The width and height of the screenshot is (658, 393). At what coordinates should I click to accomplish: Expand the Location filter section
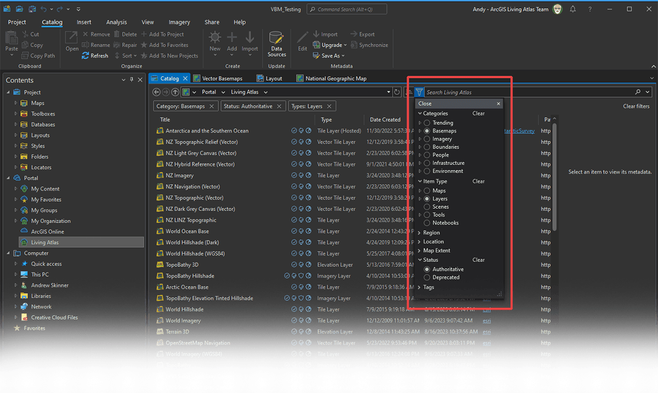[x=419, y=242]
